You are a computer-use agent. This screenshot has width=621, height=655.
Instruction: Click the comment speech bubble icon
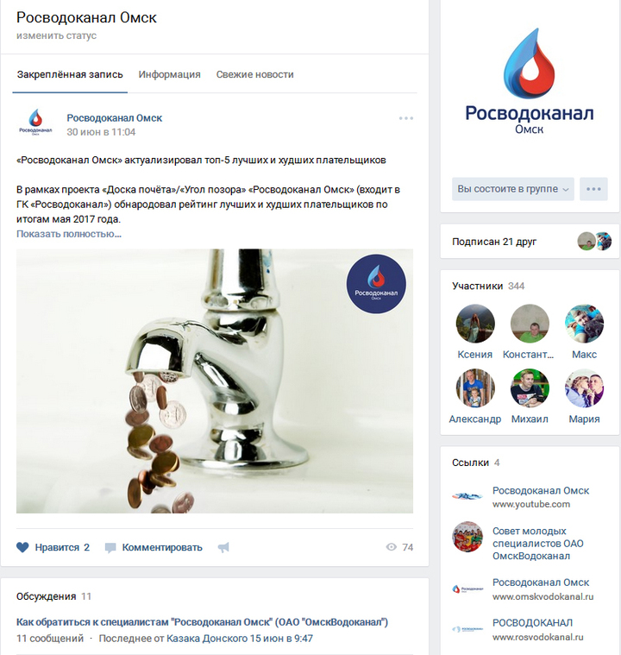(110, 548)
